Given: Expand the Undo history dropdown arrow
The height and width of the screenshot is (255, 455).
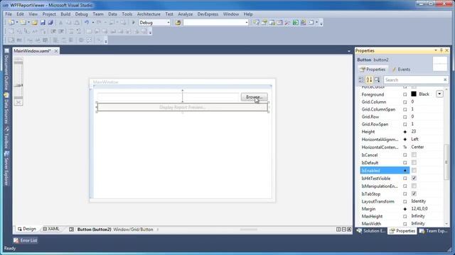Looking at the screenshot, I should (92, 22).
